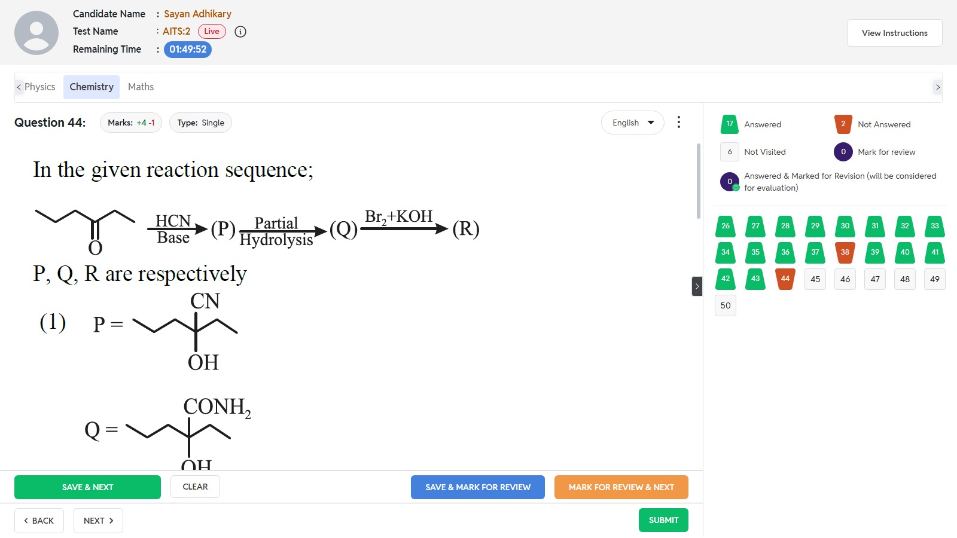Jump to question 37
The image size is (957, 538).
(x=815, y=252)
